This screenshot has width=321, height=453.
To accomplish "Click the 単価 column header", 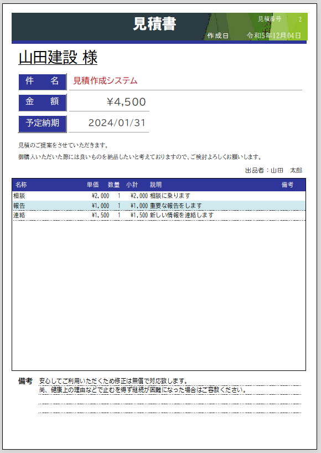I will (x=93, y=185).
